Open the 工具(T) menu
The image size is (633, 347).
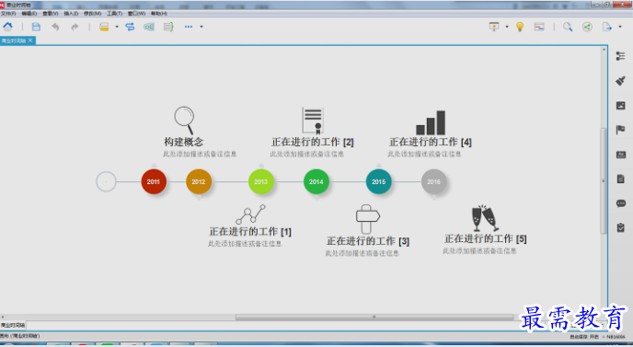(114, 14)
